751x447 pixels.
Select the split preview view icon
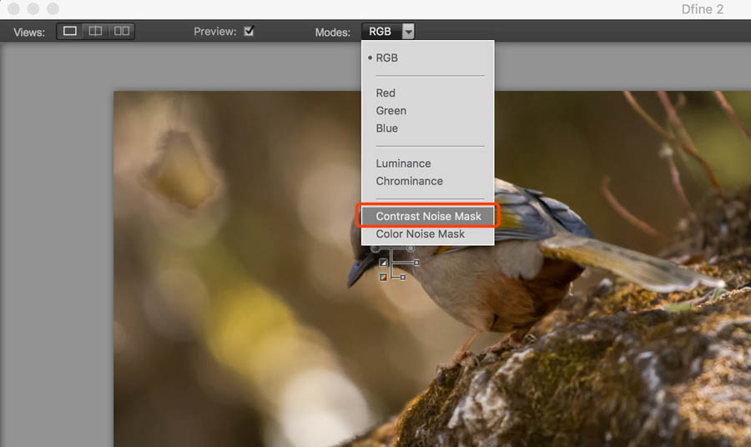pos(96,32)
